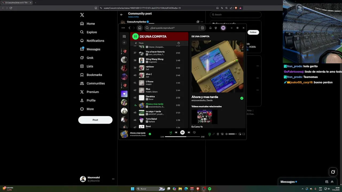Screen dimensions: 342x192
Task: Open Spotify notifications bell
Action: [210, 28]
